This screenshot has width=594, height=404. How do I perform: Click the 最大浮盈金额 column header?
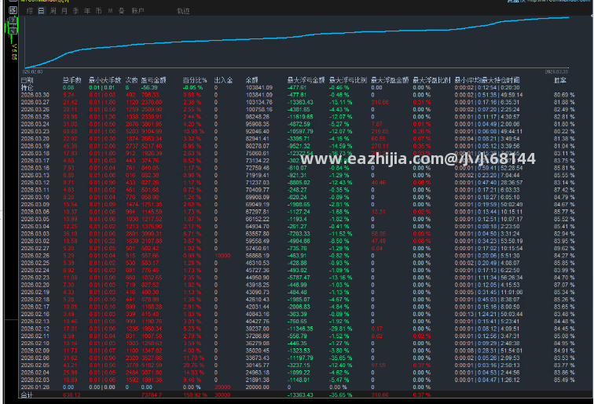(x=390, y=80)
